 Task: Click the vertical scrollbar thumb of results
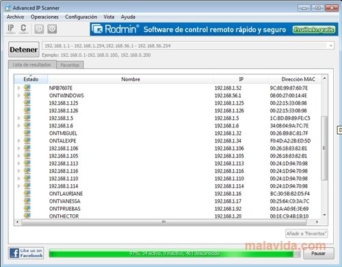coord(324,149)
